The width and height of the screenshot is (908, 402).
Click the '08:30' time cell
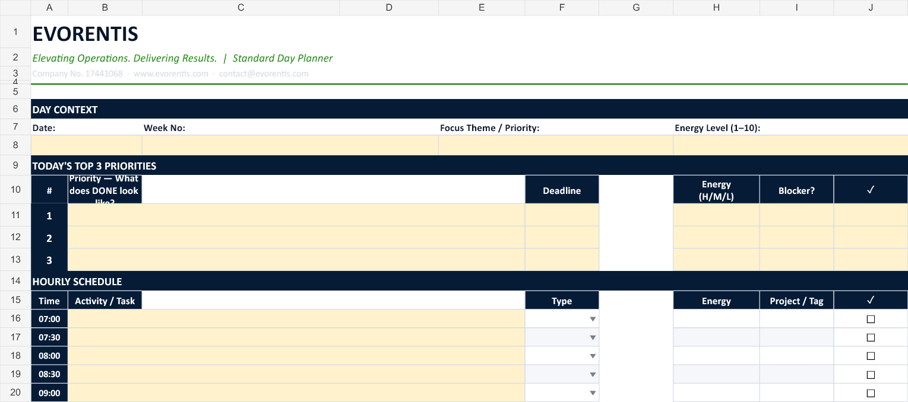[49, 375]
